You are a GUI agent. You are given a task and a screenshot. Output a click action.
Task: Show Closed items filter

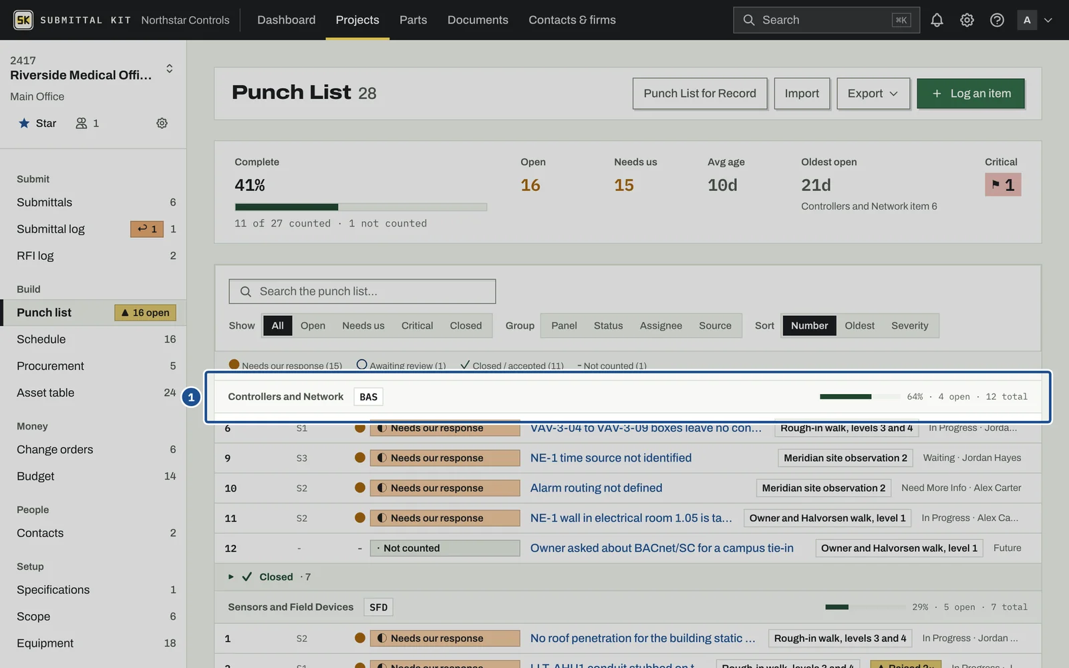[x=466, y=325]
